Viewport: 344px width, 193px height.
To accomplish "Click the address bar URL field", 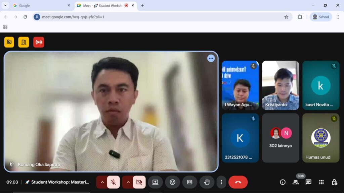I will tap(161, 17).
